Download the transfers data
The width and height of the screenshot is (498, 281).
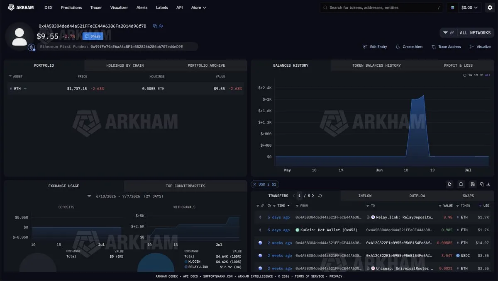(x=488, y=184)
